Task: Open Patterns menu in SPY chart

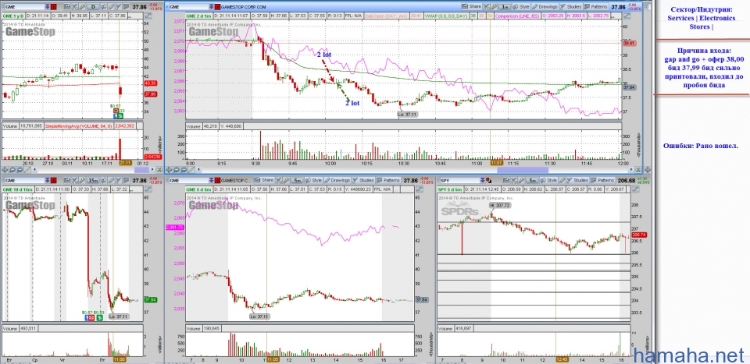Action: 602,180
